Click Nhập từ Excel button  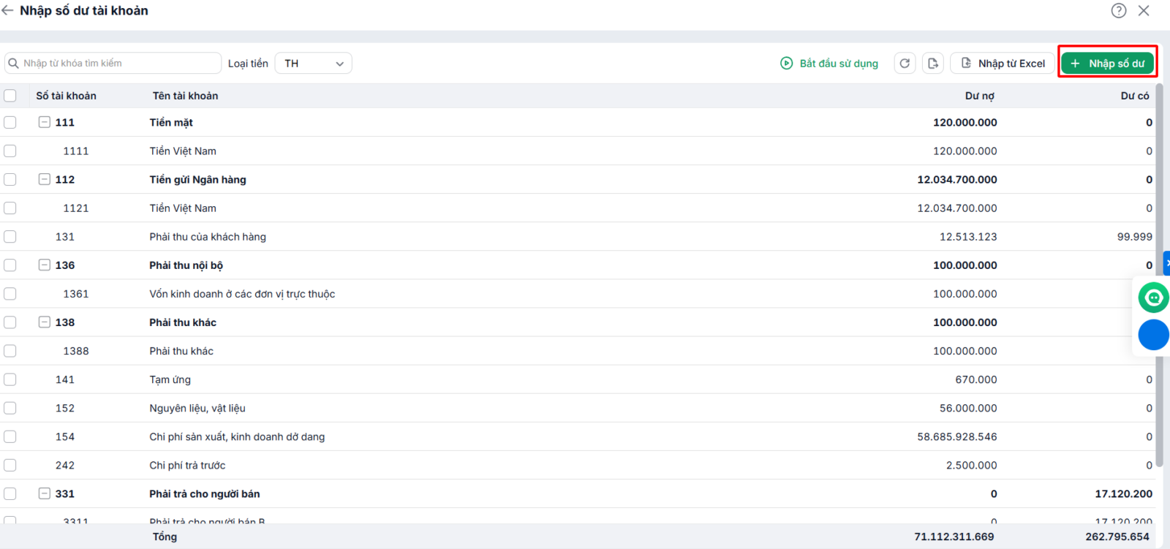[1003, 64]
